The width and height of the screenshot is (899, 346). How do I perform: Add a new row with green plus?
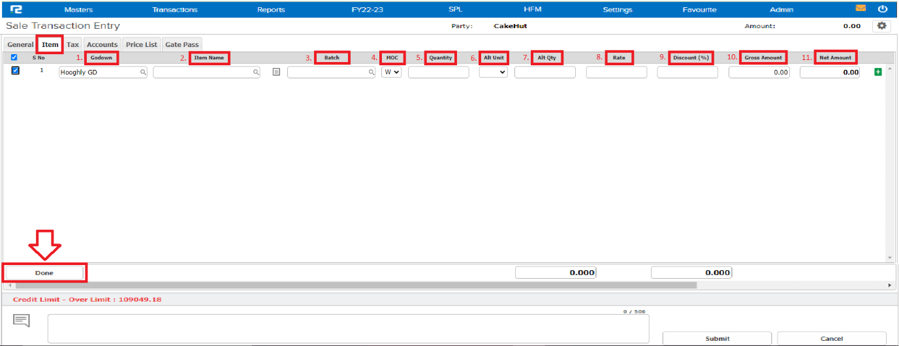[877, 72]
